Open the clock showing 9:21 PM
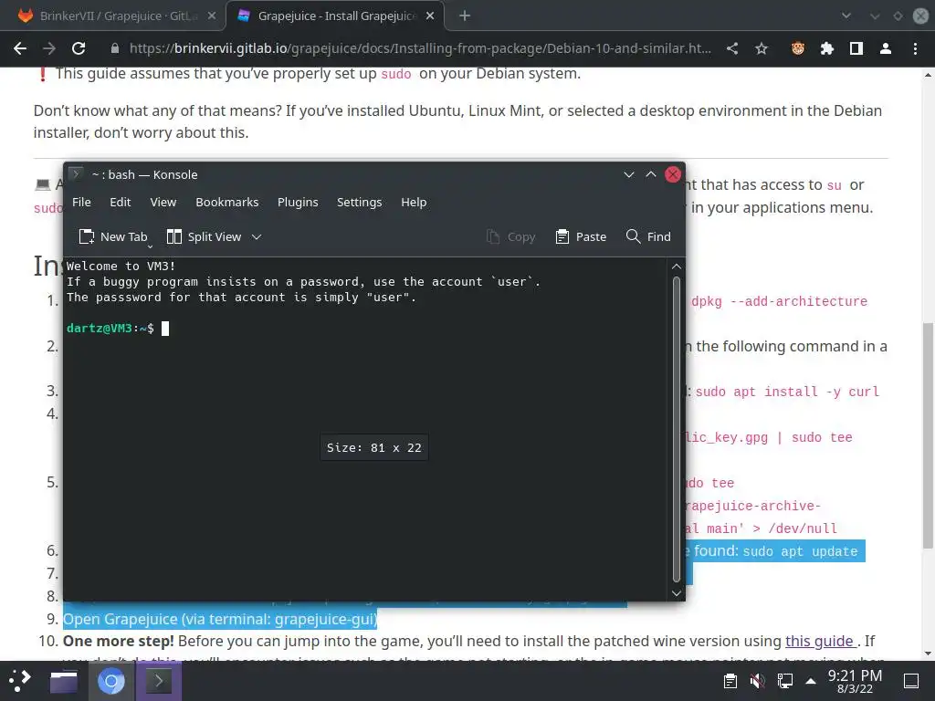 tap(855, 681)
